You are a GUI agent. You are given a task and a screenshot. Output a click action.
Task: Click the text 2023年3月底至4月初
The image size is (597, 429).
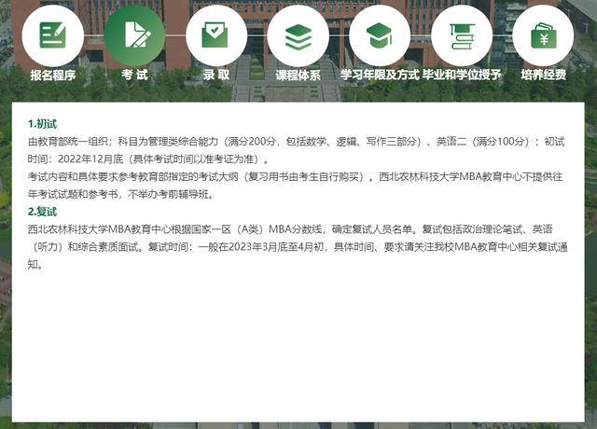(x=276, y=247)
